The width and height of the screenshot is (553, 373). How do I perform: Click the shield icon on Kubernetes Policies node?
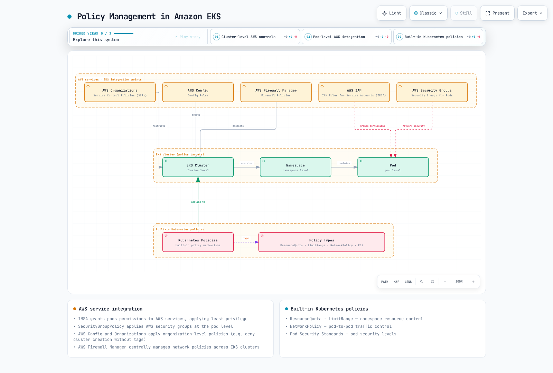166,236
